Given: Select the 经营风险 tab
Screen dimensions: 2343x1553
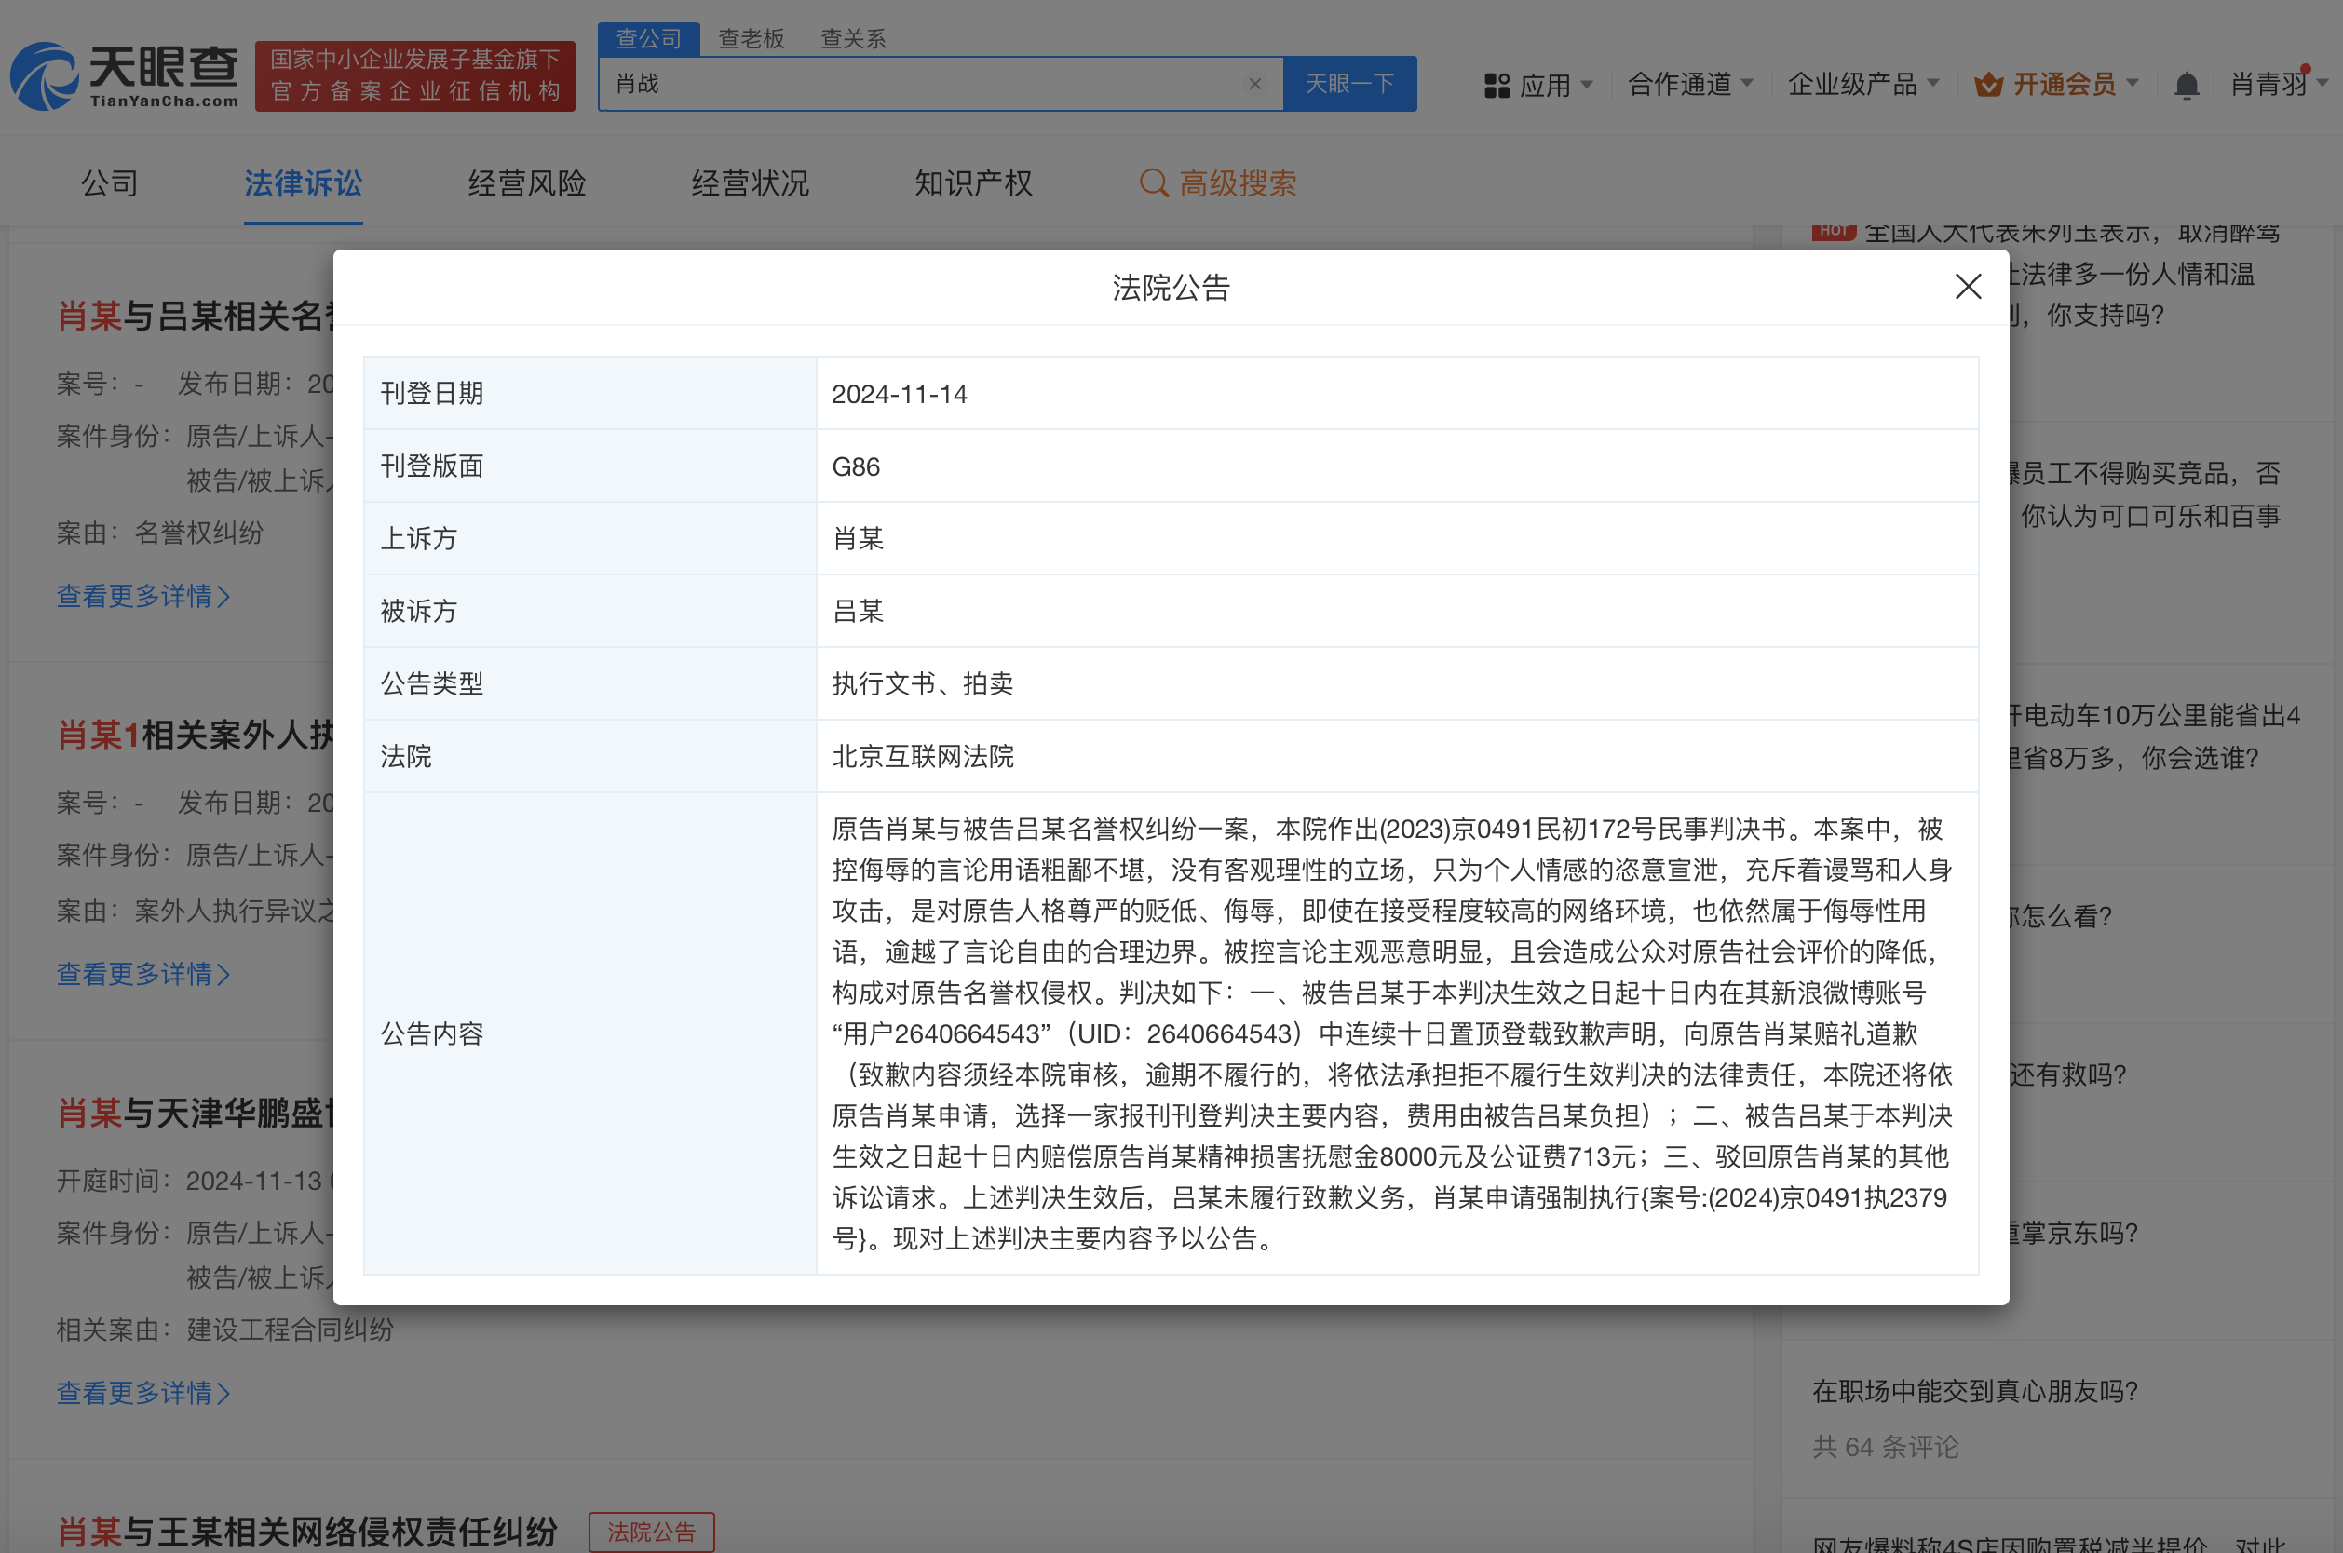Looking at the screenshot, I should 527,183.
